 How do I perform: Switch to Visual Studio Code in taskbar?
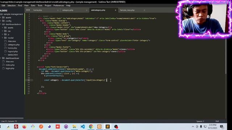[83, 127]
